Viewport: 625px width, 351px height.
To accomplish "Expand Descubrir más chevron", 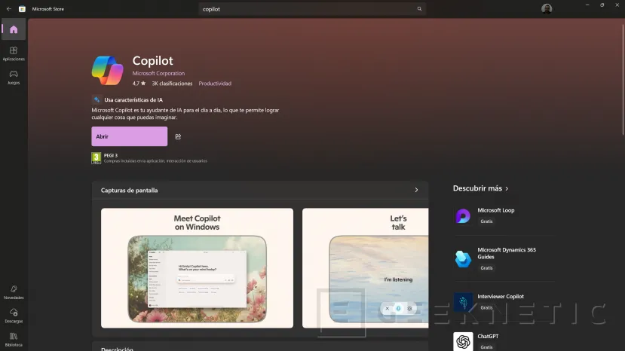I will click(x=507, y=188).
